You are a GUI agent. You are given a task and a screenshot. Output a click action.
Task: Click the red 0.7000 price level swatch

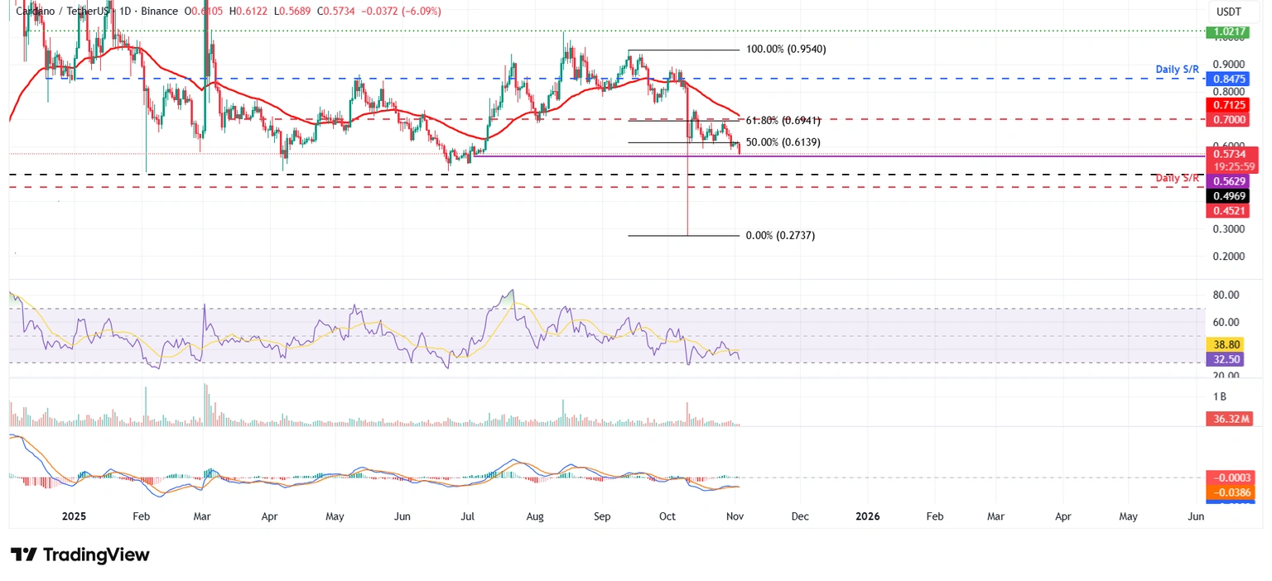coord(1229,119)
